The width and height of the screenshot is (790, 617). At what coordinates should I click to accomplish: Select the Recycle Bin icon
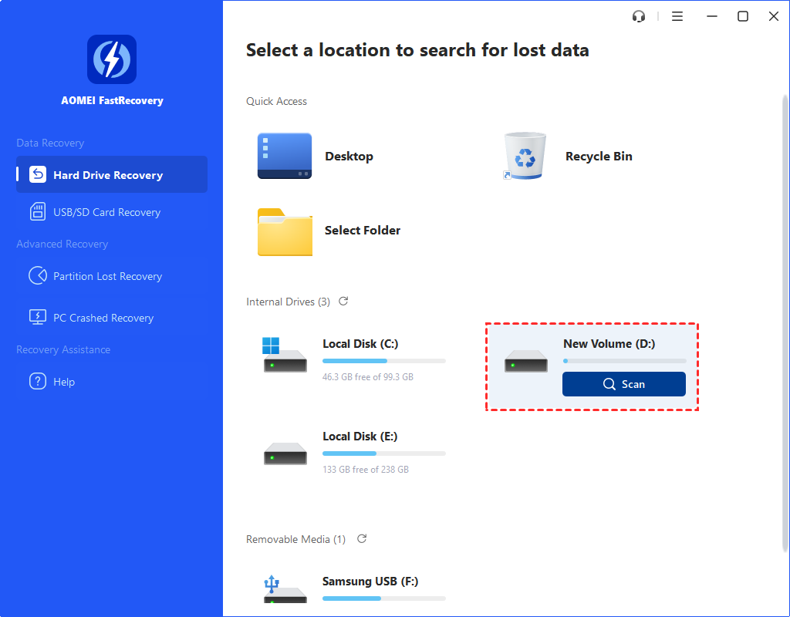point(525,156)
